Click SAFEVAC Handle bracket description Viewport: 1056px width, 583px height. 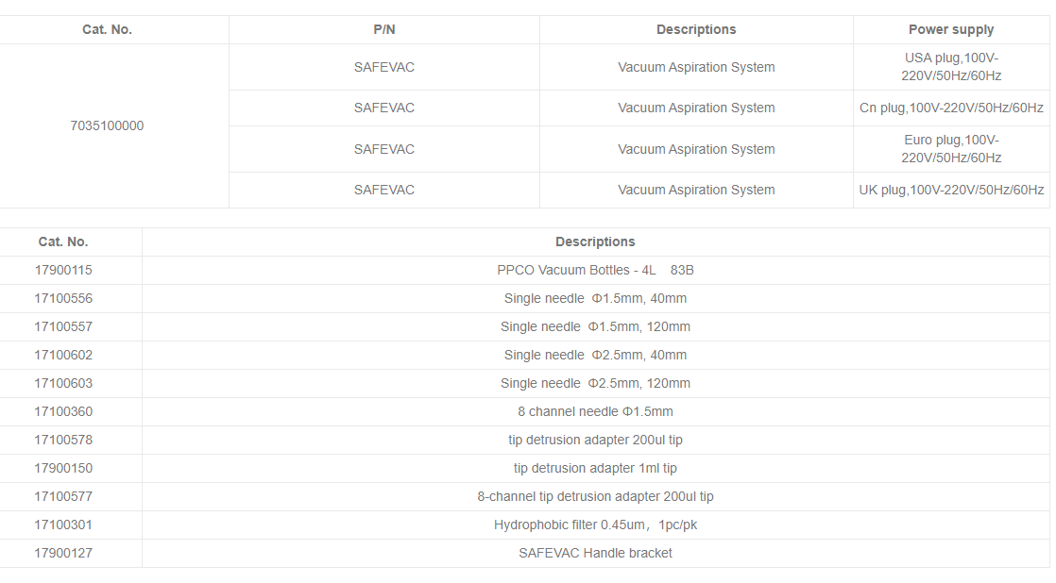(x=595, y=553)
